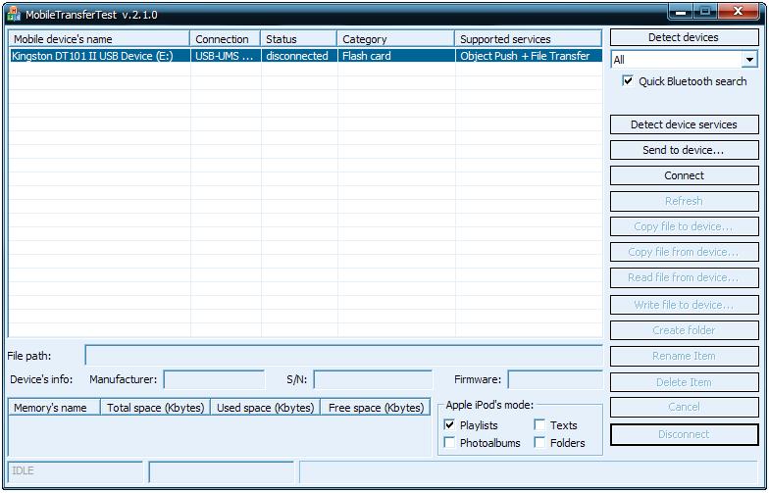Click the MobileTransferTest app icon in title bar
The height and width of the screenshot is (493, 769).
pos(14,14)
